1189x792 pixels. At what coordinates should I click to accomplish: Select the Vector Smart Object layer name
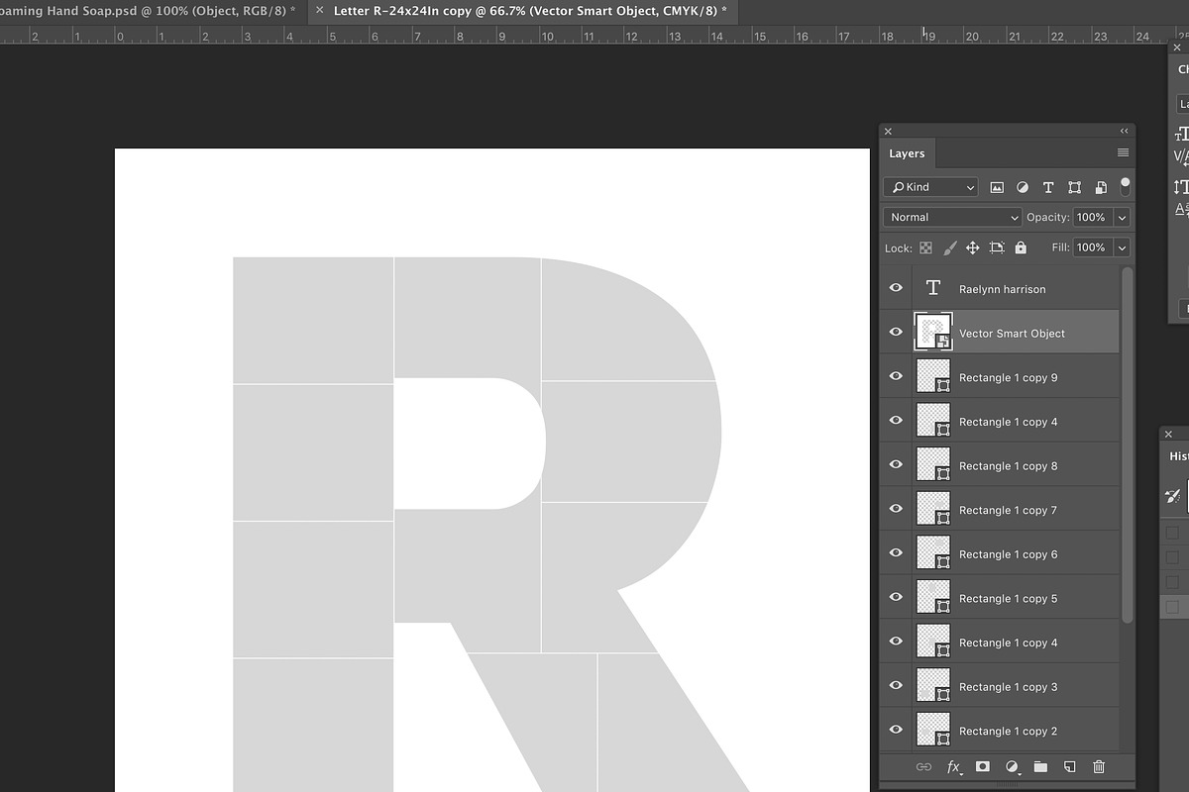pos(1012,334)
